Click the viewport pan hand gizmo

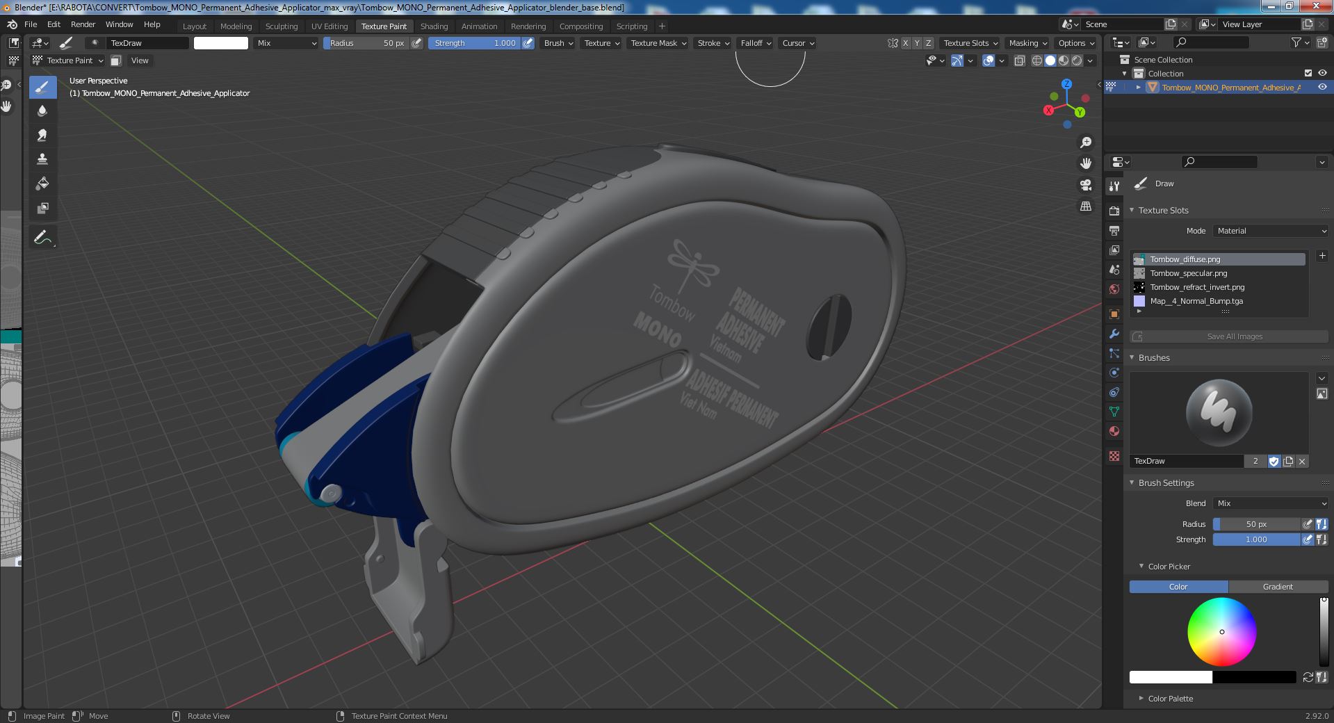point(1085,164)
